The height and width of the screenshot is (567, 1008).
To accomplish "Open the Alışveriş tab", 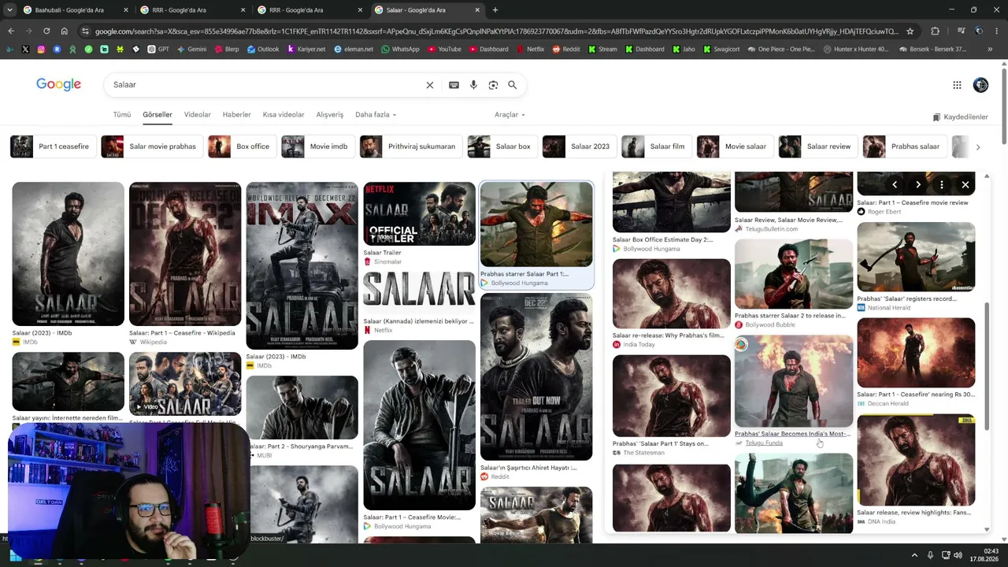I will (330, 115).
